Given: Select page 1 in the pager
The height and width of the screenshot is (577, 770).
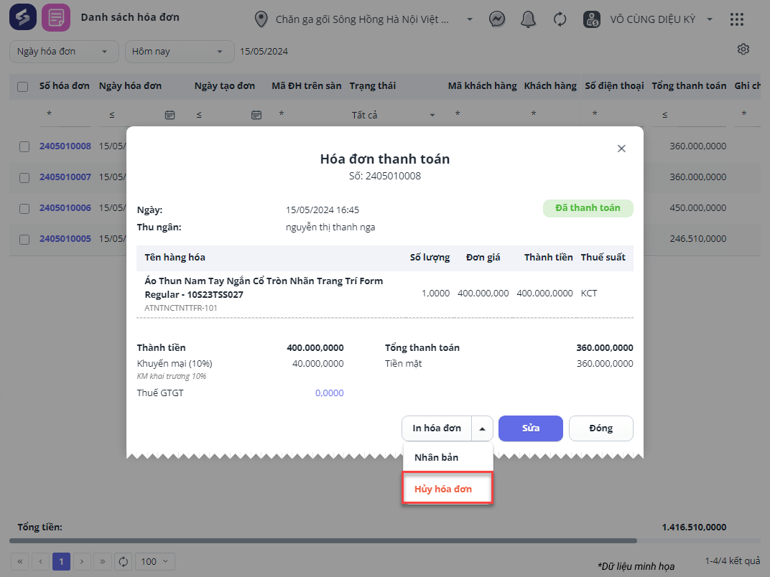Looking at the screenshot, I should tap(61, 561).
